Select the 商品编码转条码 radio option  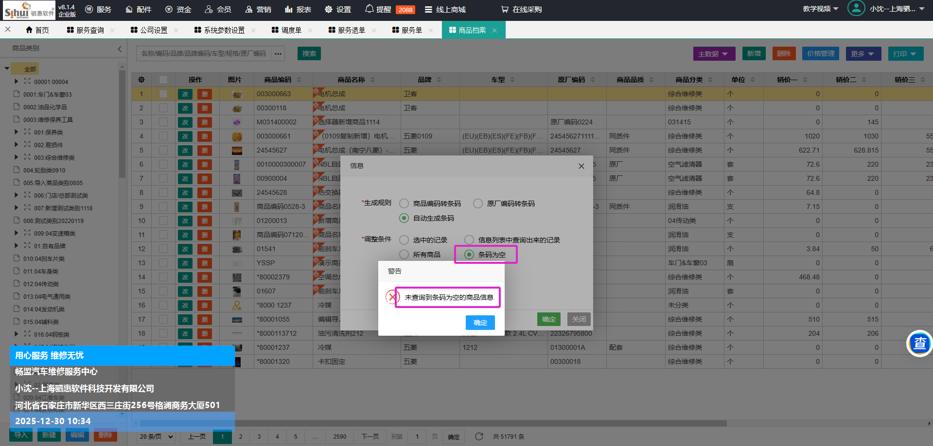coord(404,204)
